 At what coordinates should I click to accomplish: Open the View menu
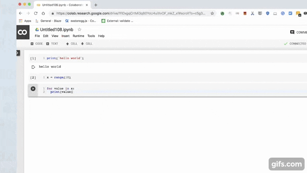[x=55, y=36]
